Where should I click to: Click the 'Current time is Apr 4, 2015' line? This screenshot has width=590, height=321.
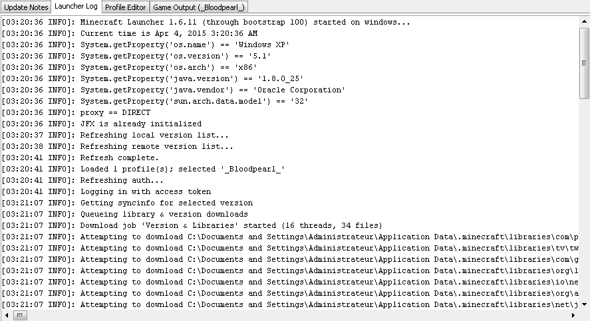point(130,33)
